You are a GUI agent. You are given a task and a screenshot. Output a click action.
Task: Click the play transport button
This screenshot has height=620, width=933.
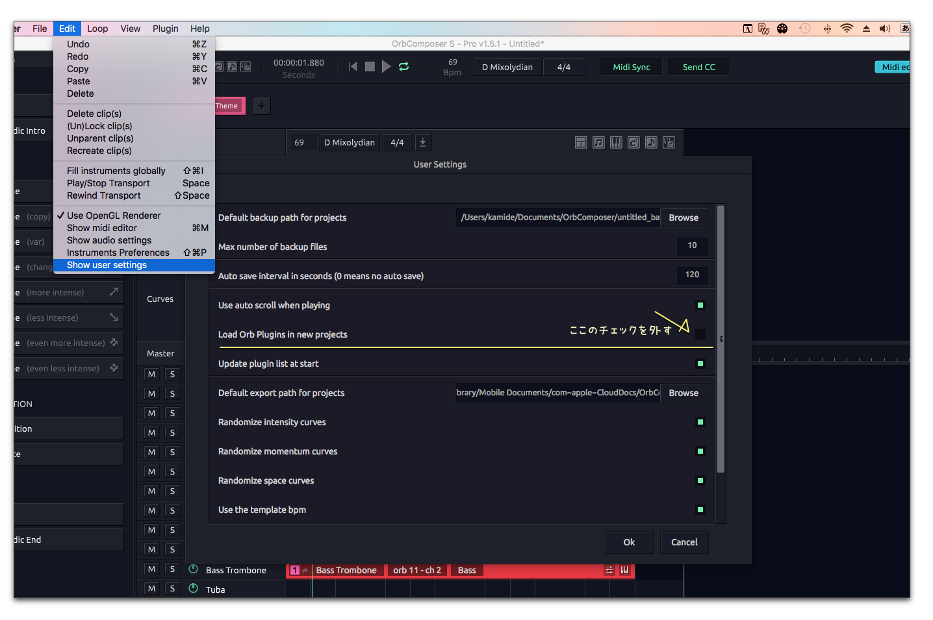(x=387, y=67)
